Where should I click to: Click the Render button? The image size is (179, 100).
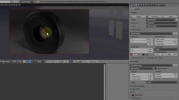point(138,17)
